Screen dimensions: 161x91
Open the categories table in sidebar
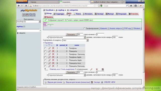click(22, 33)
